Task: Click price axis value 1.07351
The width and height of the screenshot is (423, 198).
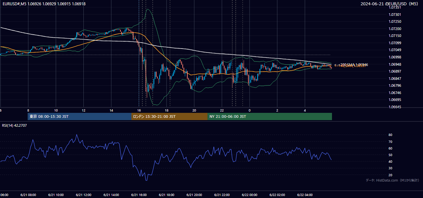Action: [x=395, y=8]
